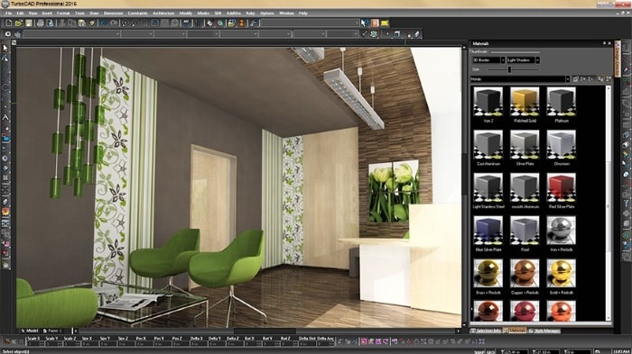The height and width of the screenshot is (354, 632).
Task: Click the Open file folder icon
Action: 19,23
